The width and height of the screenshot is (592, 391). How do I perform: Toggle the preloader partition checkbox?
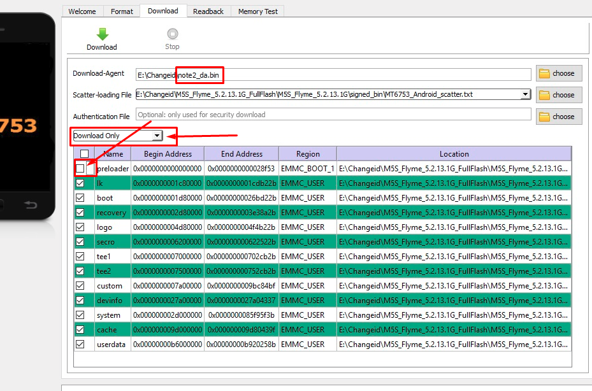80,168
